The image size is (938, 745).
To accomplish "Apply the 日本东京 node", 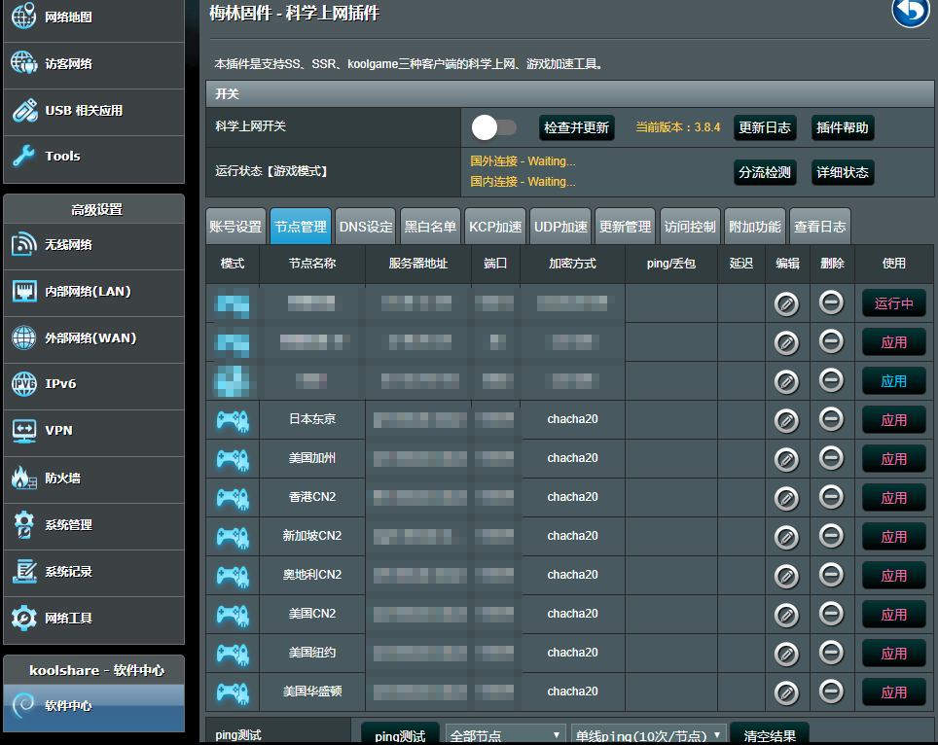I will [894, 420].
